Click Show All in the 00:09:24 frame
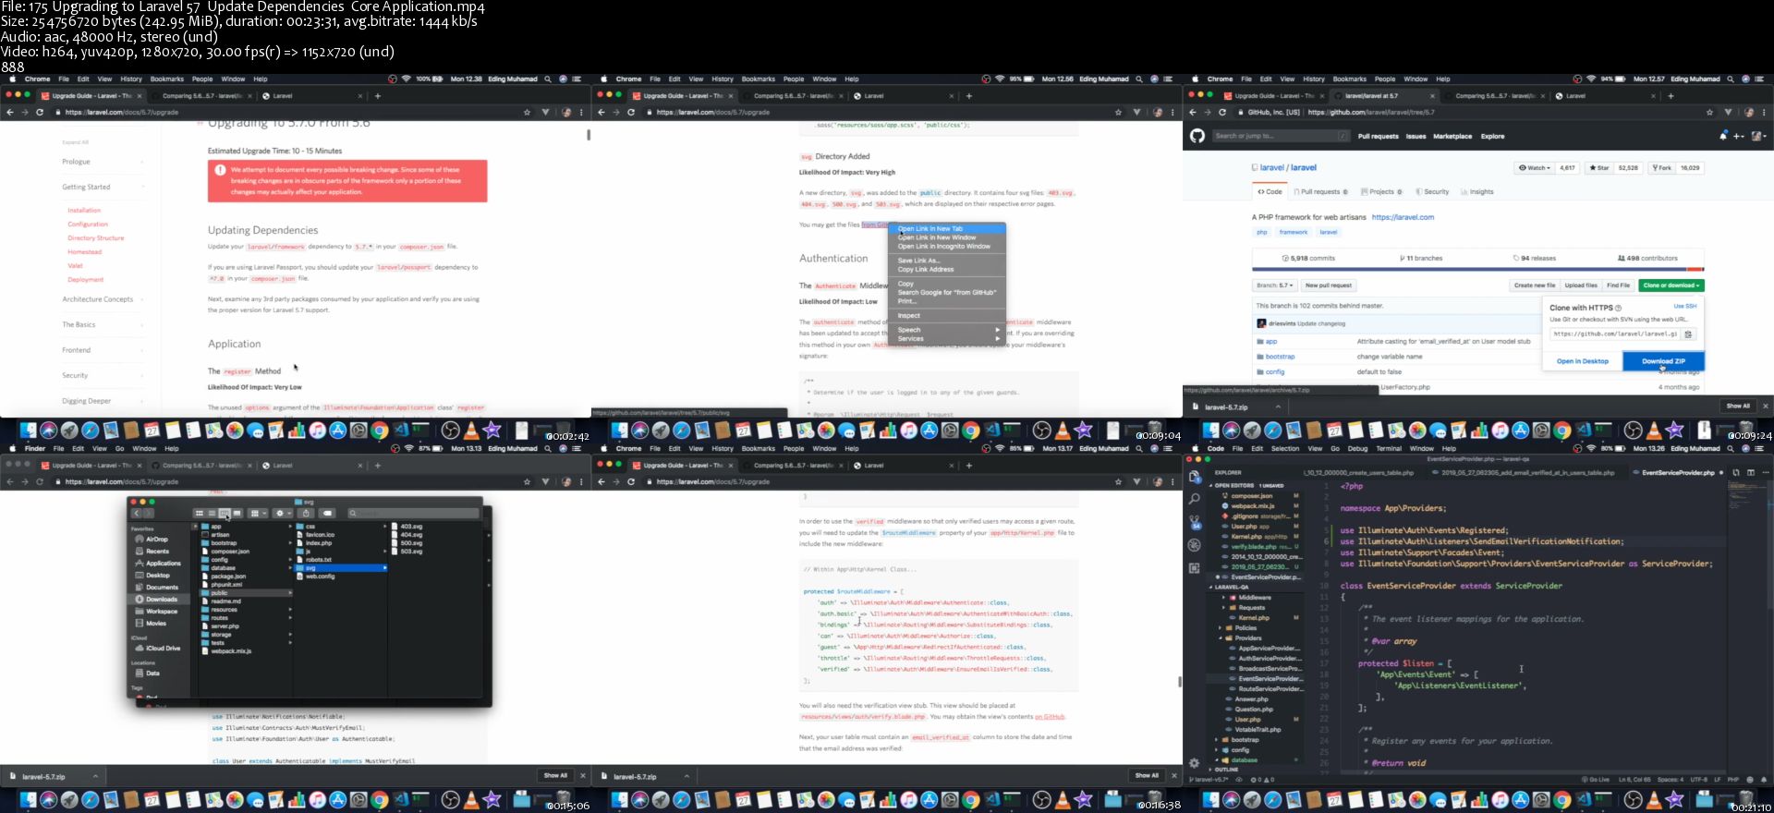The width and height of the screenshot is (1774, 813). (1738, 406)
